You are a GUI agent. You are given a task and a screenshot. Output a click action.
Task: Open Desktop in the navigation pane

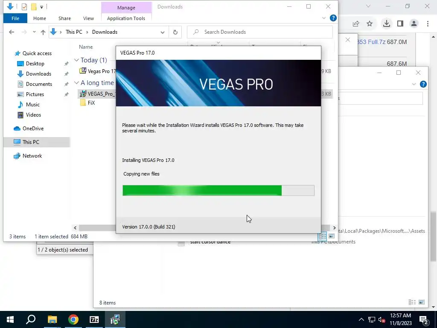click(35, 64)
